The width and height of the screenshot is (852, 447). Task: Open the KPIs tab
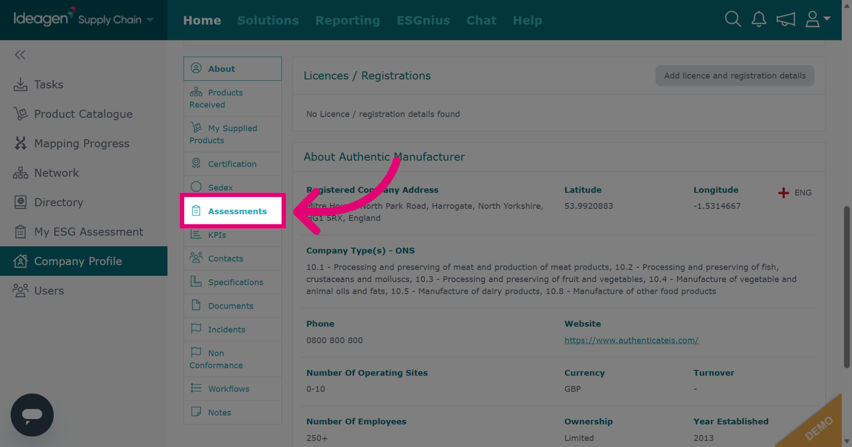233,235
